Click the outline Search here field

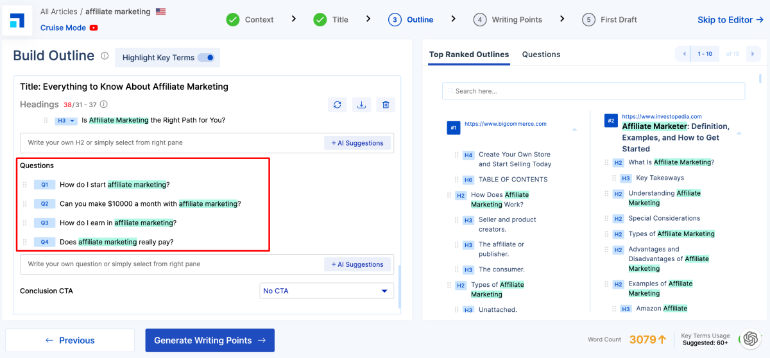594,91
